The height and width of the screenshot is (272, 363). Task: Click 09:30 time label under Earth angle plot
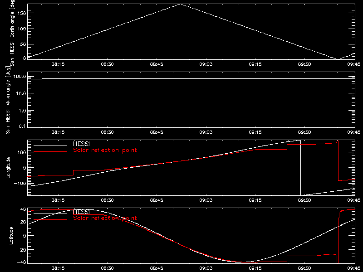(x=304, y=64)
